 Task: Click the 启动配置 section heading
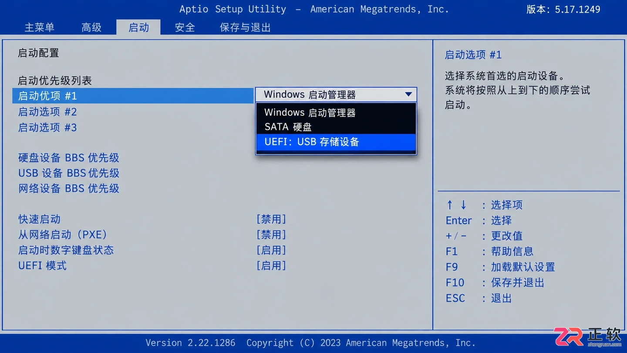point(38,53)
